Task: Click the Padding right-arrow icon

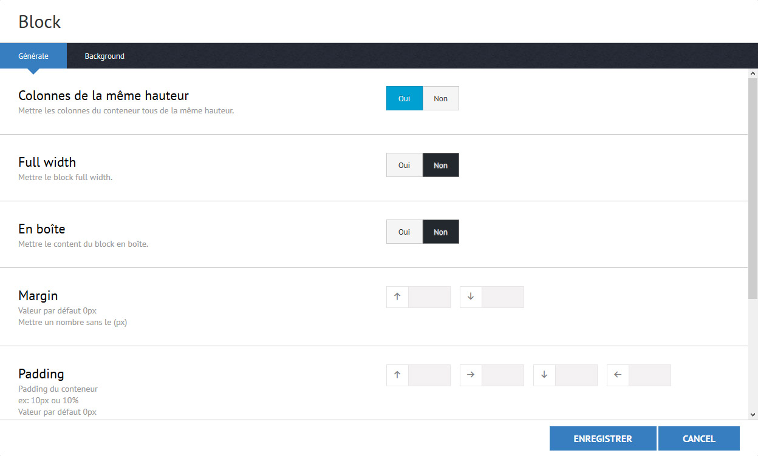Action: tap(471, 375)
